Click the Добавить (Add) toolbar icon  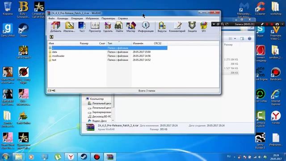click(55, 27)
